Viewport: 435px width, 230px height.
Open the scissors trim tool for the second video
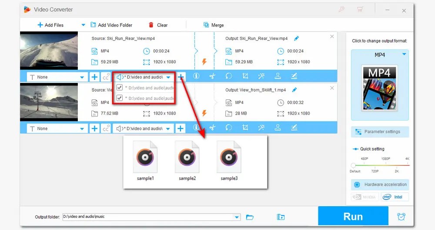213,127
